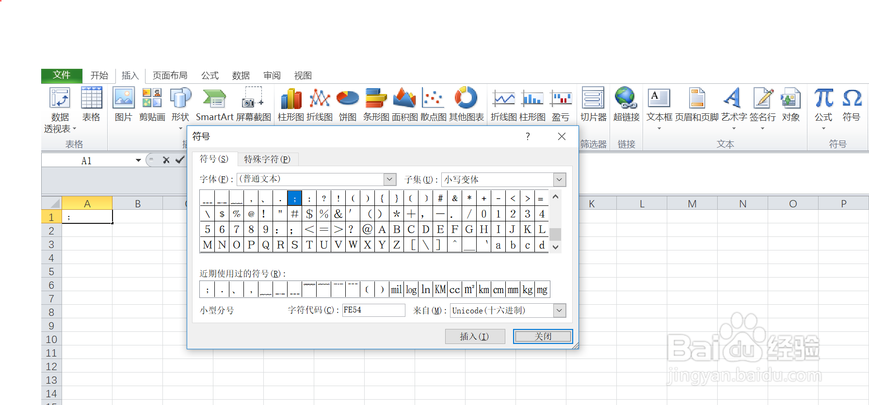This screenshot has width=869, height=405.
Task: Insert a Win/Loss (盈亏) sparkline
Action: (561, 104)
